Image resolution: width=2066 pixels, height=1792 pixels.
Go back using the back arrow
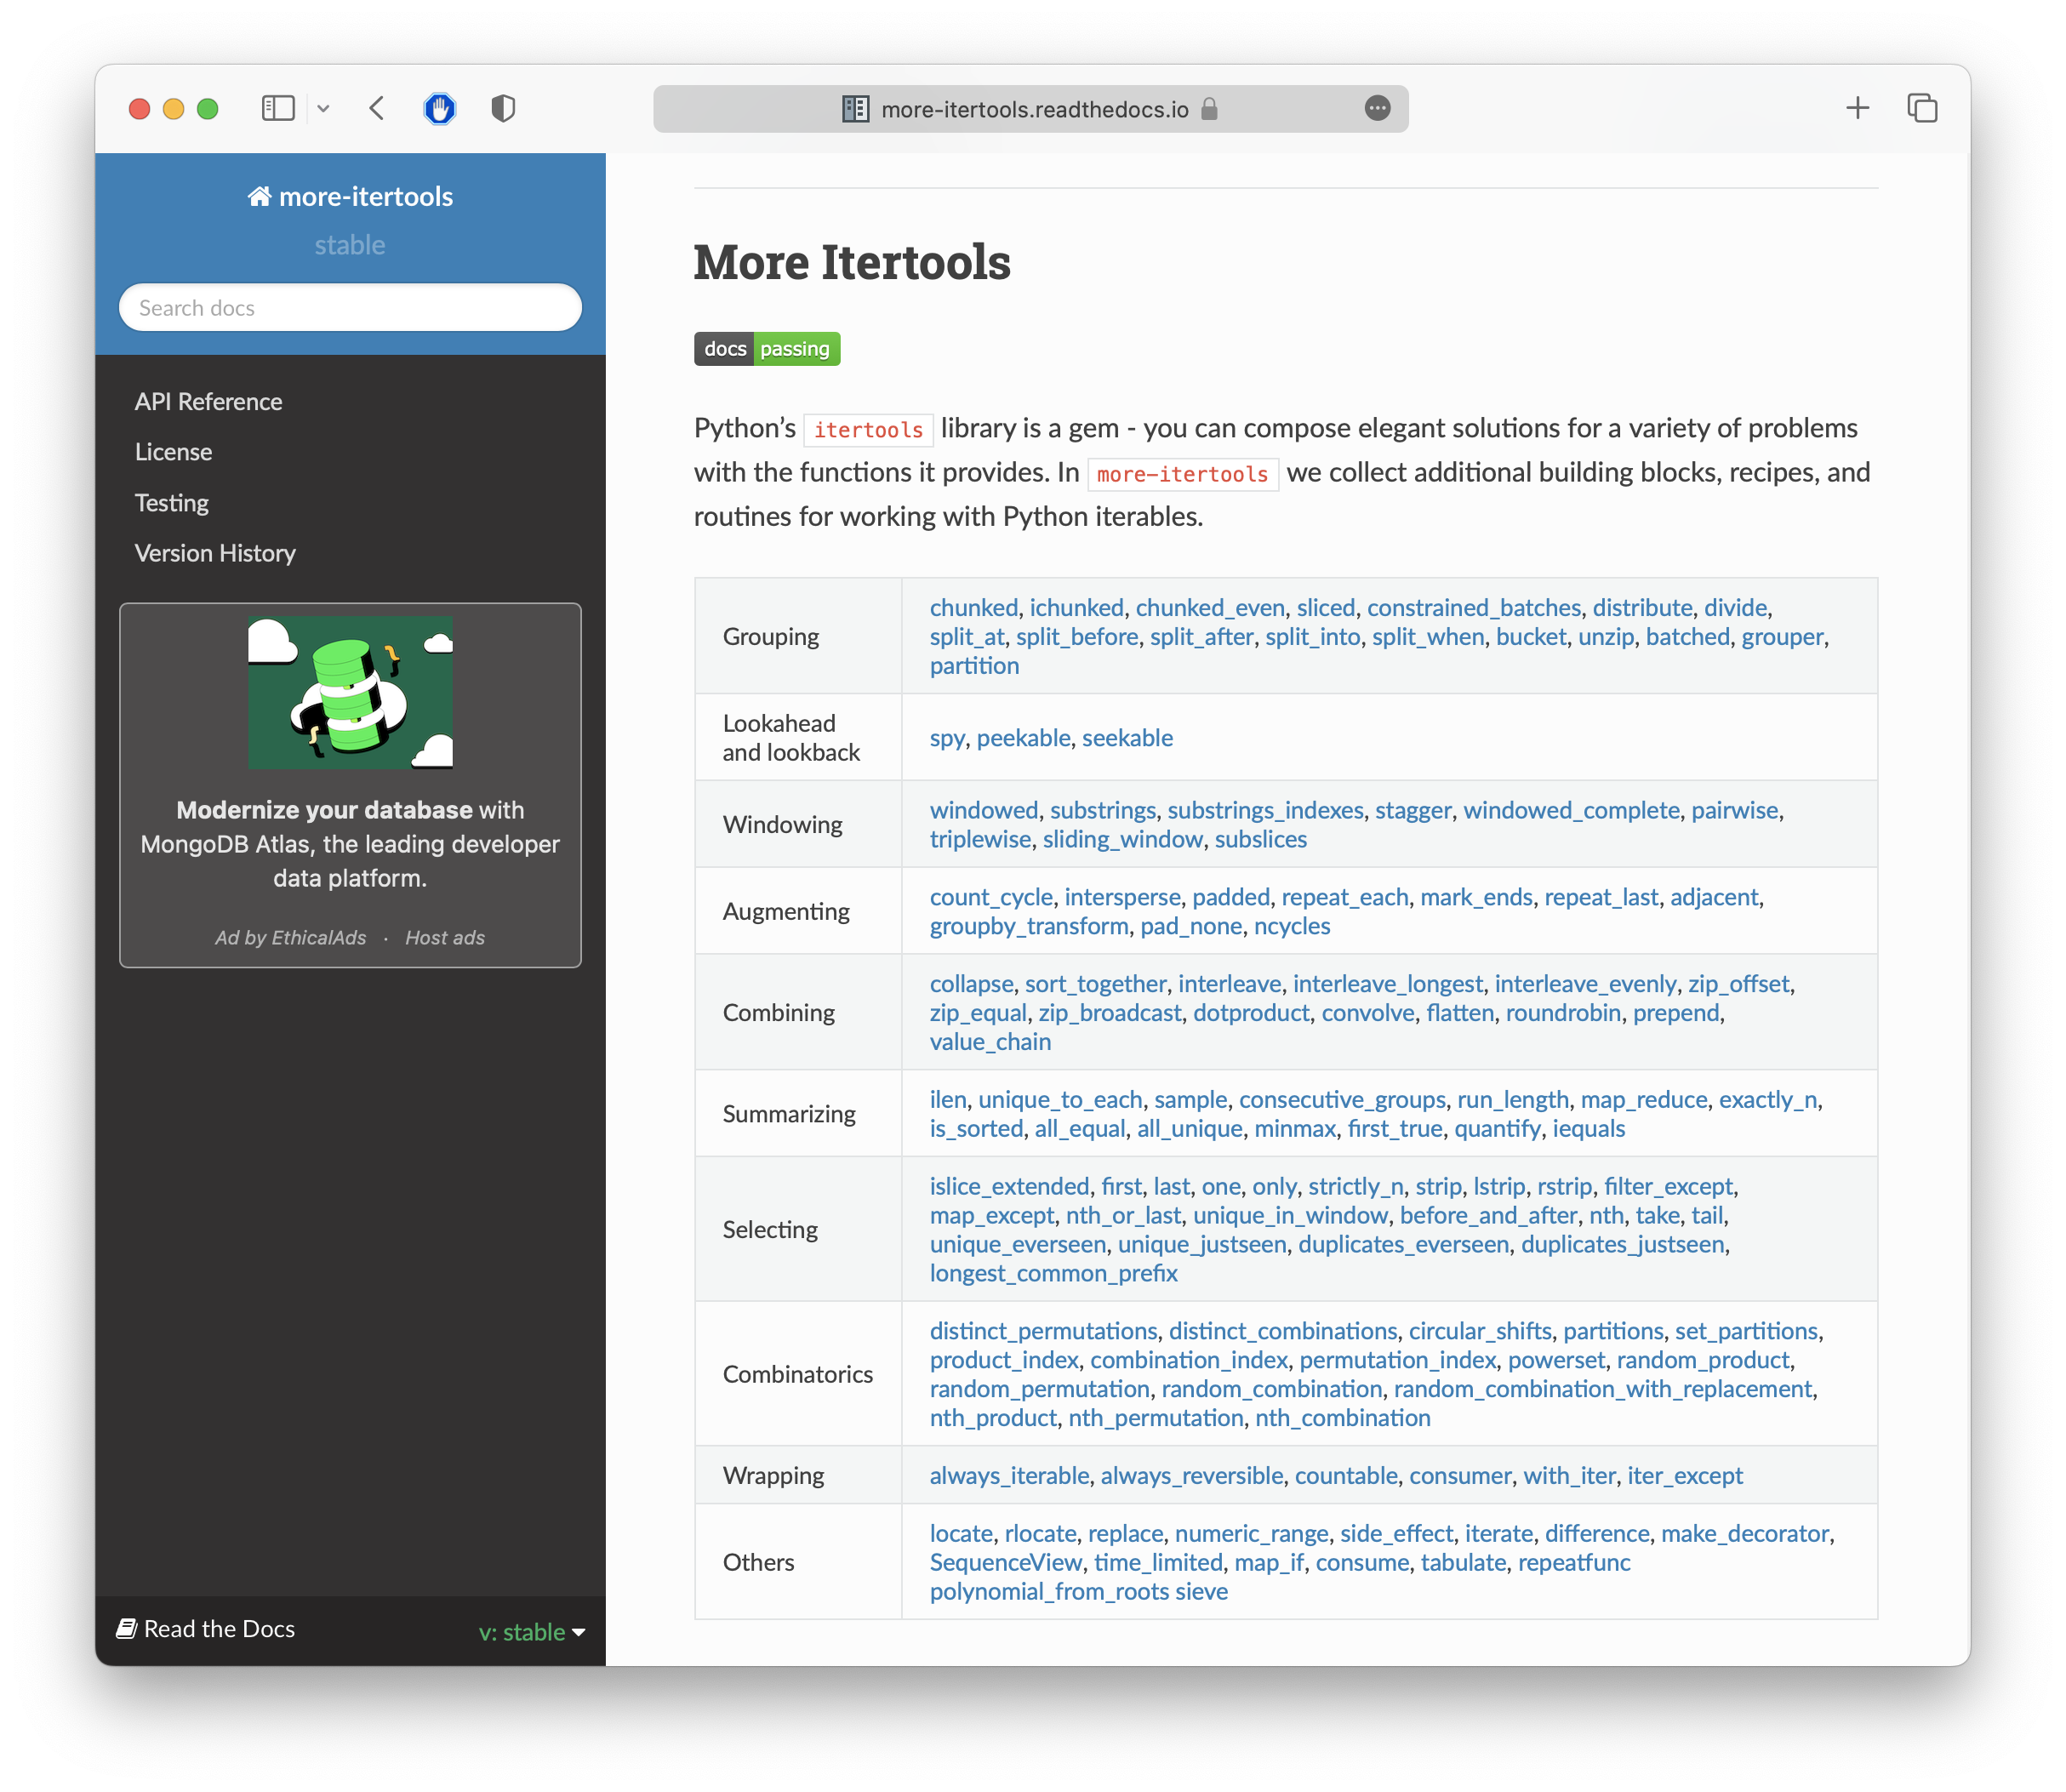pos(377,108)
